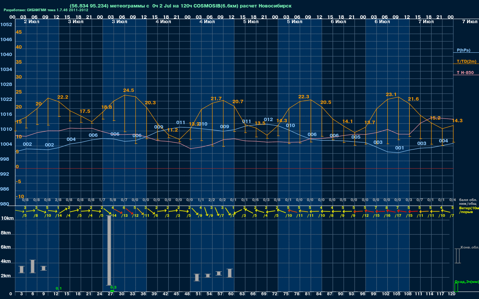The width and height of the screenshot is (479, 299).
Task: Click the T/TD(2m) legend label
Action: pyautogui.click(x=467, y=61)
